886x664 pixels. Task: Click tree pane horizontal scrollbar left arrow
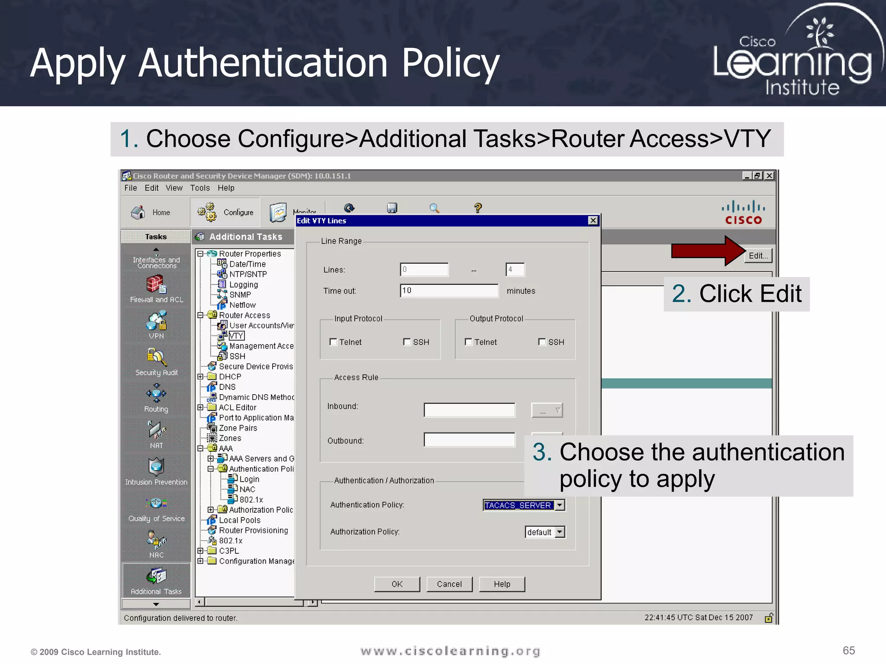pos(199,602)
